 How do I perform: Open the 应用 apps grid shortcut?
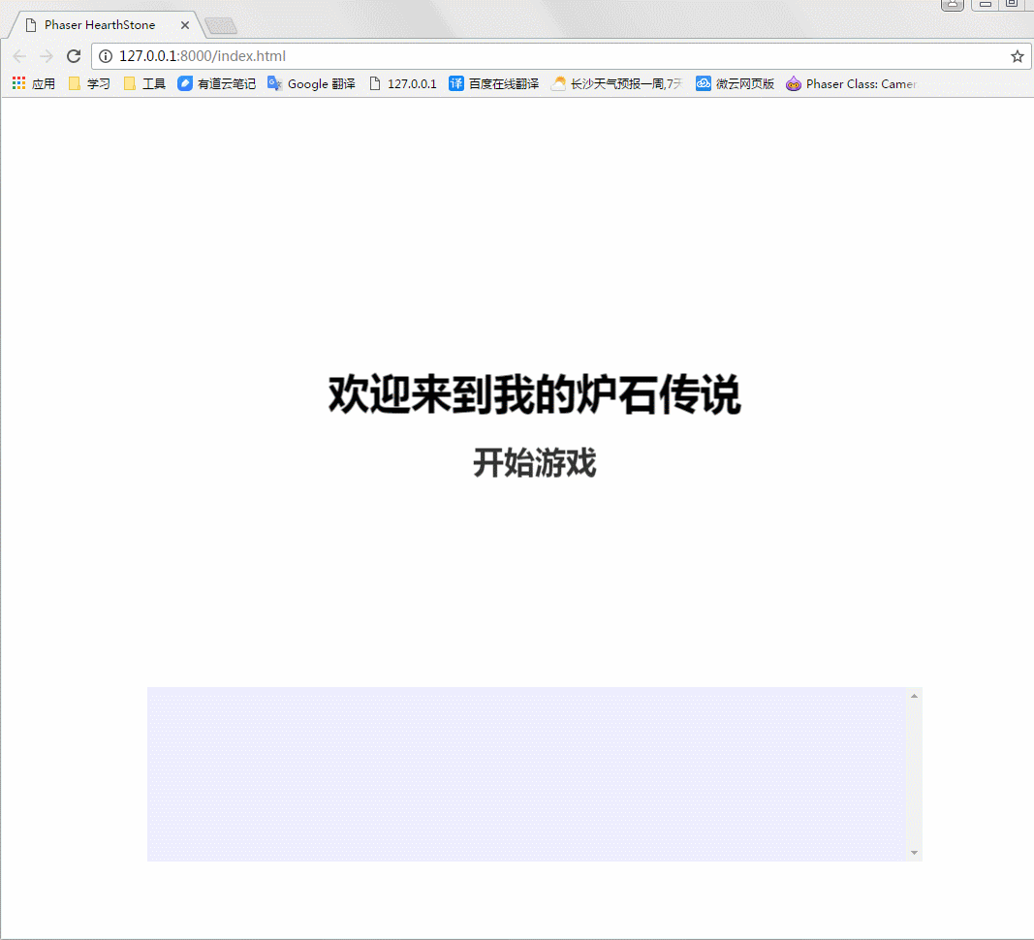pyautogui.click(x=34, y=83)
